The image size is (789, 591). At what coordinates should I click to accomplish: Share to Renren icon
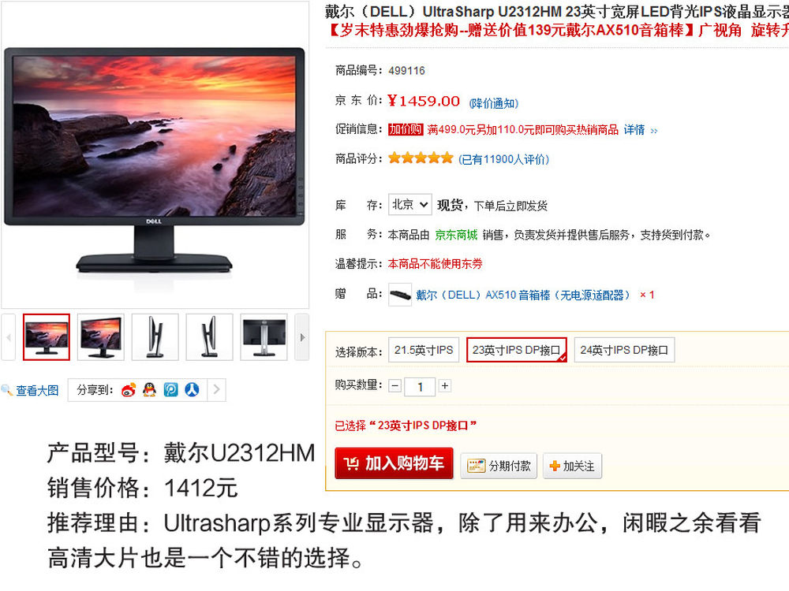tap(192, 389)
